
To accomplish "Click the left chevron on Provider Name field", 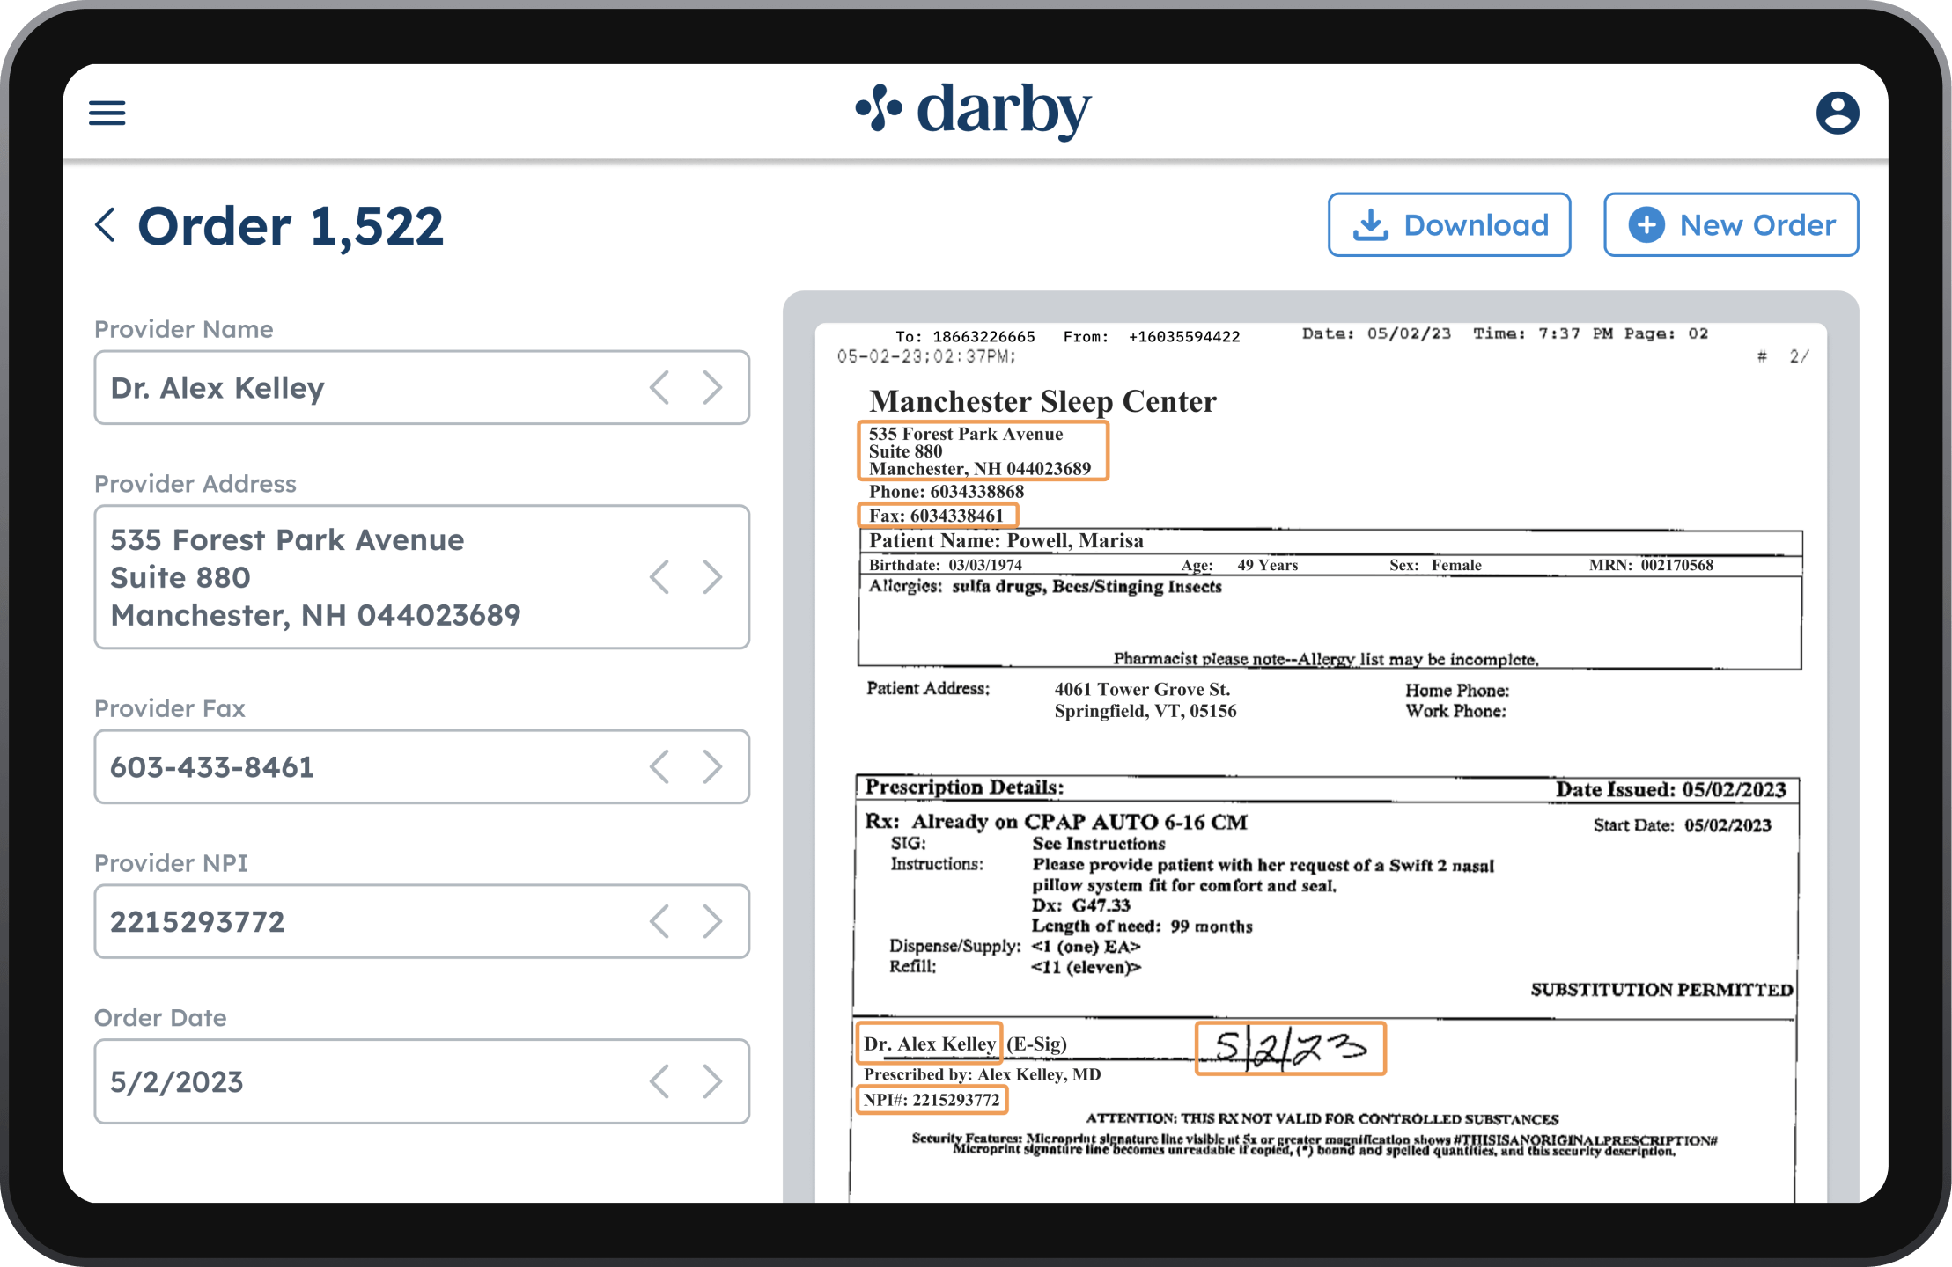I will click(659, 387).
